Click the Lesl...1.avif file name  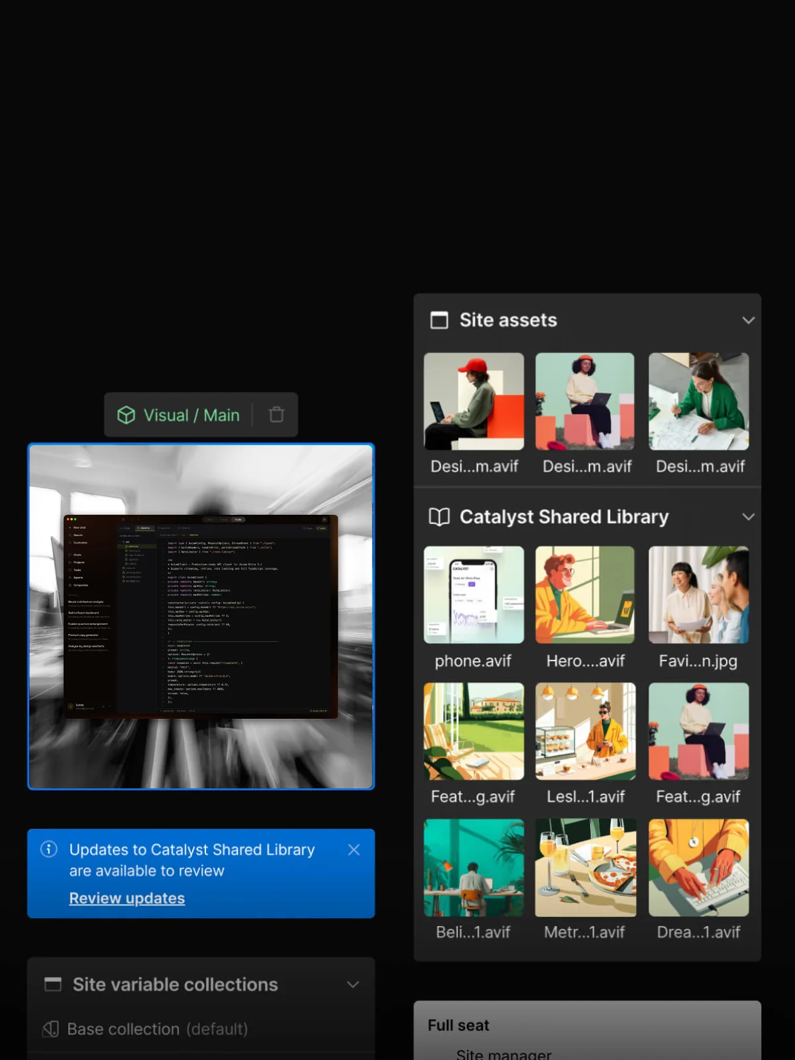click(x=586, y=796)
